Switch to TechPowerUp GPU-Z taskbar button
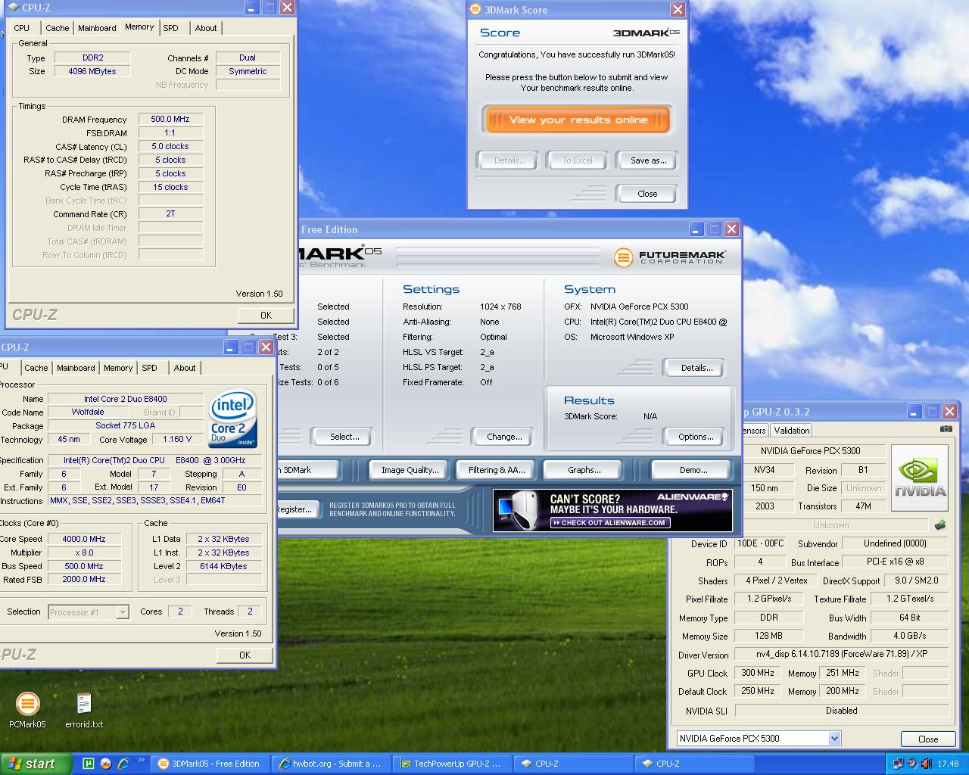The width and height of the screenshot is (969, 775). 452,764
